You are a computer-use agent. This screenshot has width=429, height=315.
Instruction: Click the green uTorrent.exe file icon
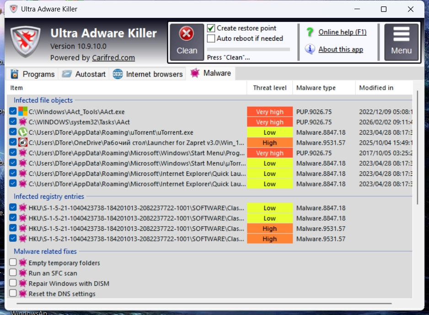click(x=23, y=132)
